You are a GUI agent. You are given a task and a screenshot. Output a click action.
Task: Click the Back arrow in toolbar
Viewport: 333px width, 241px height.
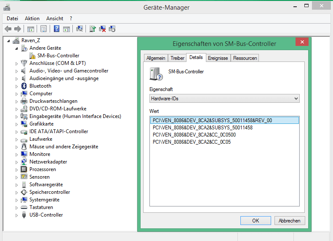[8, 29]
